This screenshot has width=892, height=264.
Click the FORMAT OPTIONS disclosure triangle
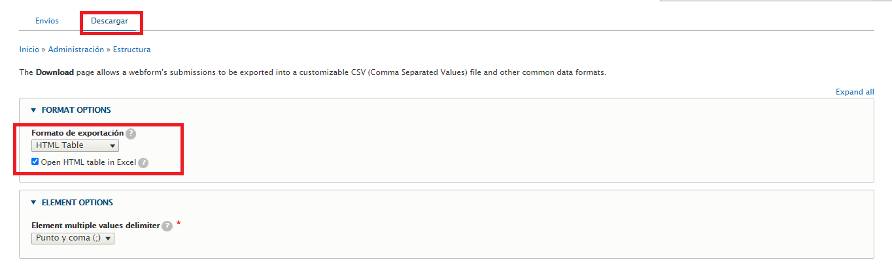(34, 110)
